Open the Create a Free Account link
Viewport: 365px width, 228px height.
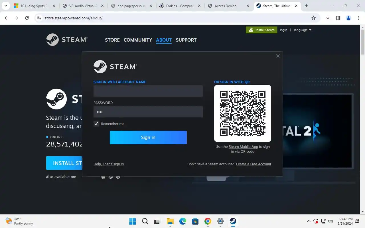tap(254, 164)
